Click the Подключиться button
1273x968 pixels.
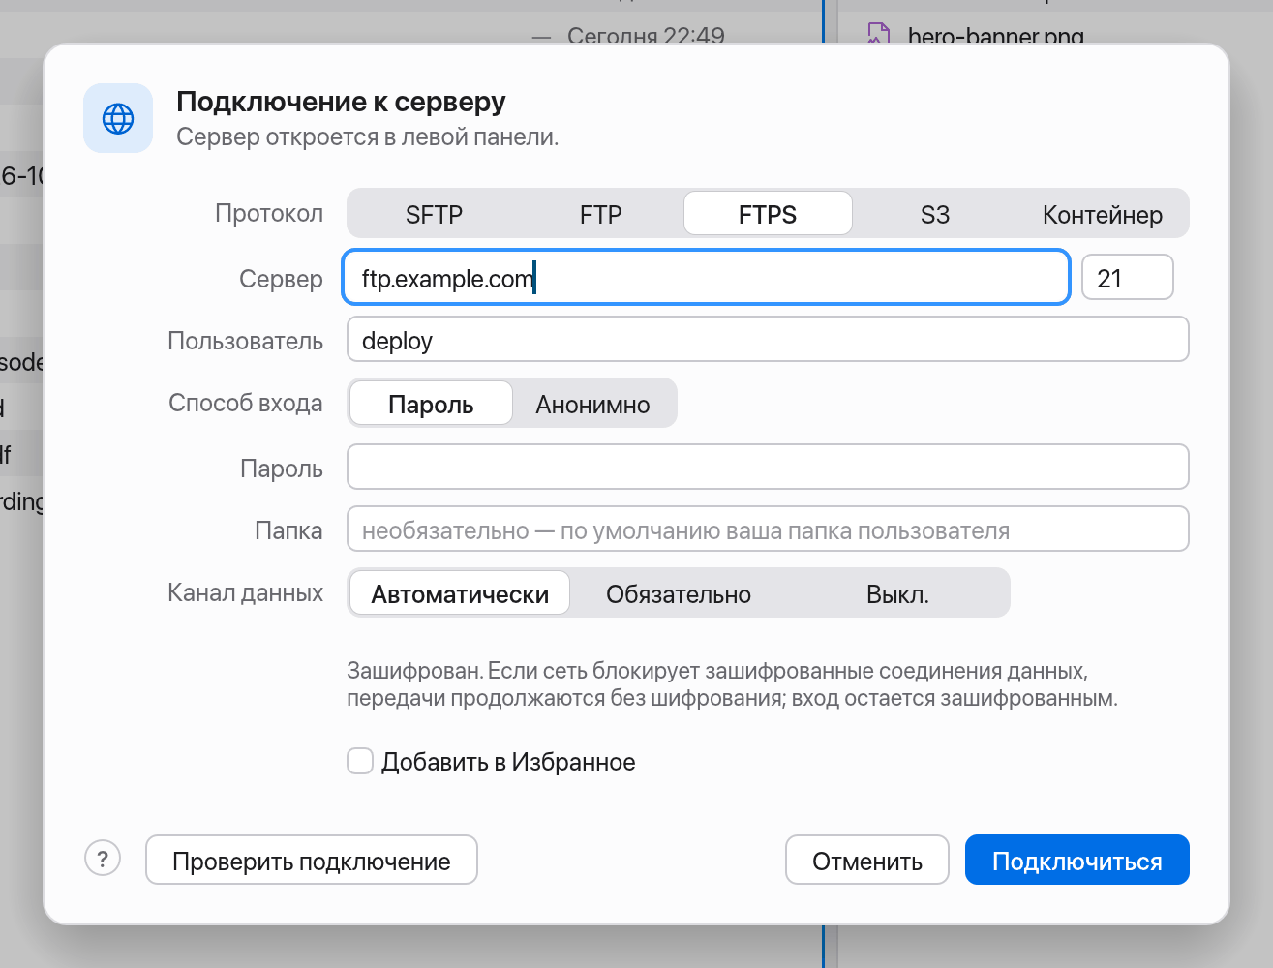point(1076,861)
